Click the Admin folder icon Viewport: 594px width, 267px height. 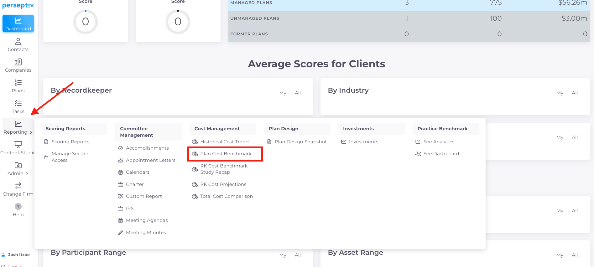tap(18, 165)
